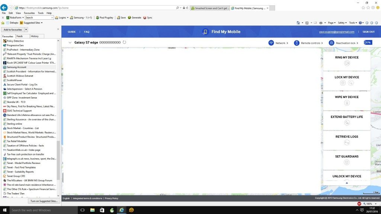
Task: Click the Set Guardians shield icon
Action: click(x=347, y=162)
